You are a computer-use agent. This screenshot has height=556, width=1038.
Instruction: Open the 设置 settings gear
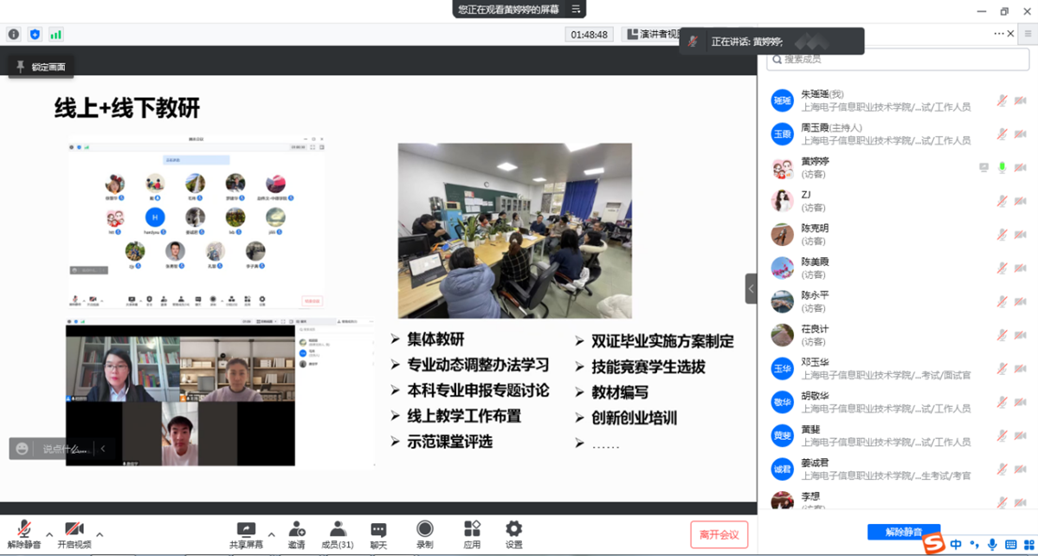514,529
